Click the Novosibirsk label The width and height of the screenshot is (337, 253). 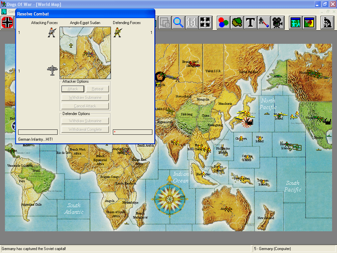click(184, 97)
